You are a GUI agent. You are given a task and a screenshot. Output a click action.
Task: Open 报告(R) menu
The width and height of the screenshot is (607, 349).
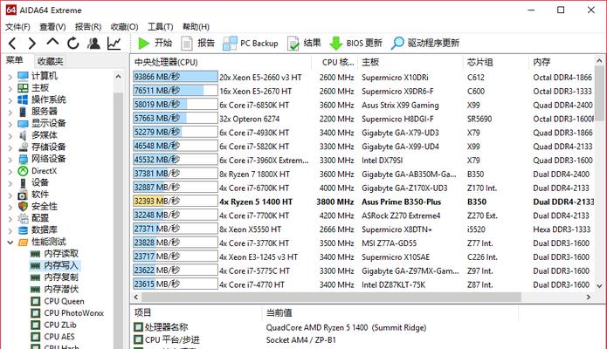tap(88, 27)
